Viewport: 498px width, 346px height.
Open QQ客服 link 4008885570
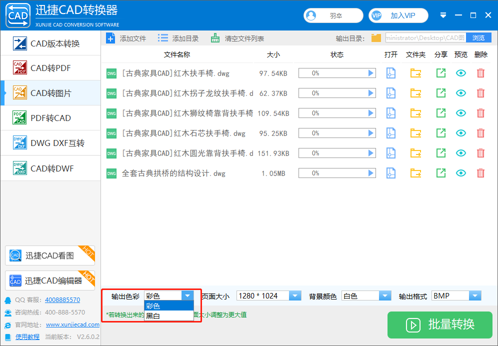(x=62, y=299)
